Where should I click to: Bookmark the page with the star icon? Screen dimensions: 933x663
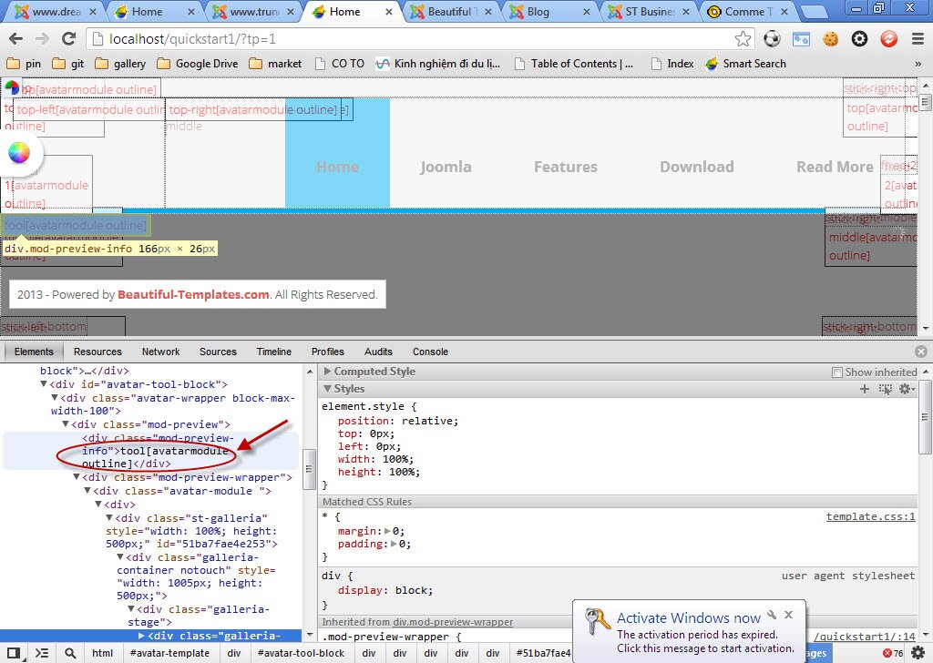[743, 39]
